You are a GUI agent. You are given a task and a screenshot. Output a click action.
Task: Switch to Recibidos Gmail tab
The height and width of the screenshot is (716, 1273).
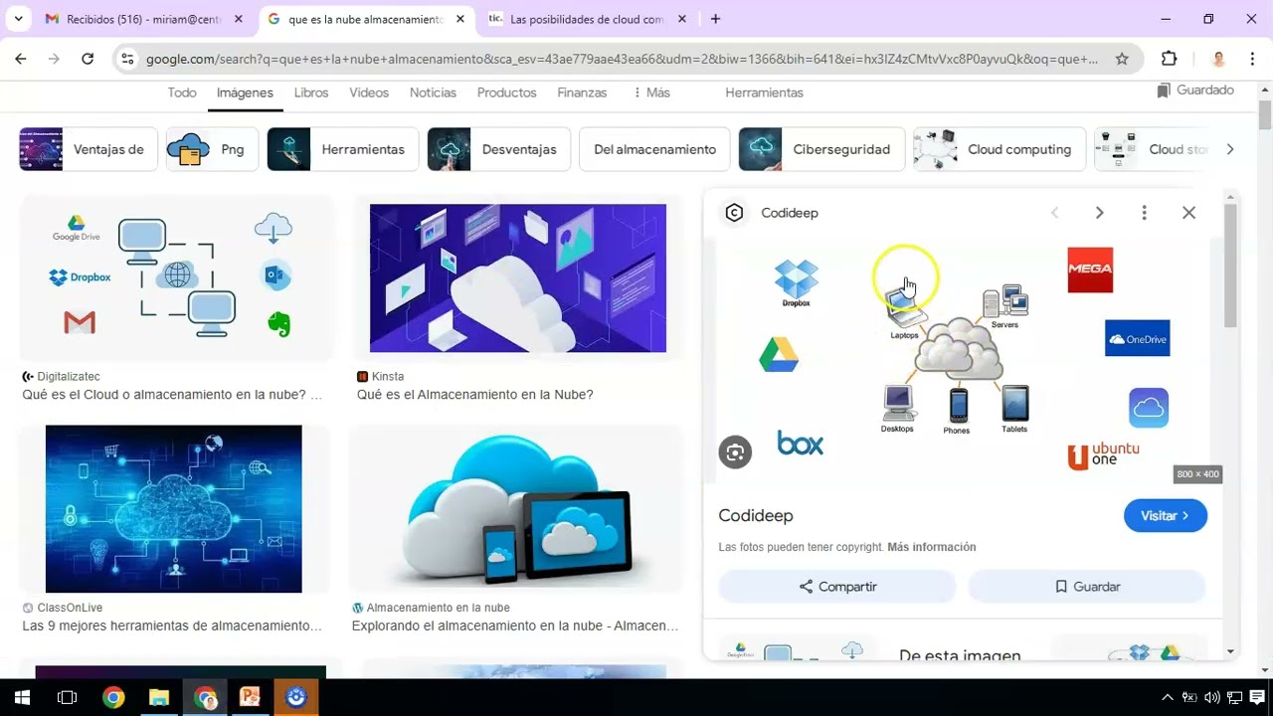[144, 19]
